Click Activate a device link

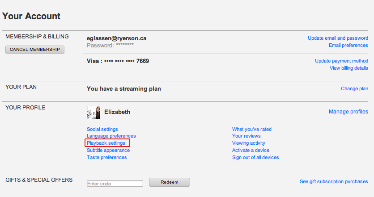click(x=251, y=150)
